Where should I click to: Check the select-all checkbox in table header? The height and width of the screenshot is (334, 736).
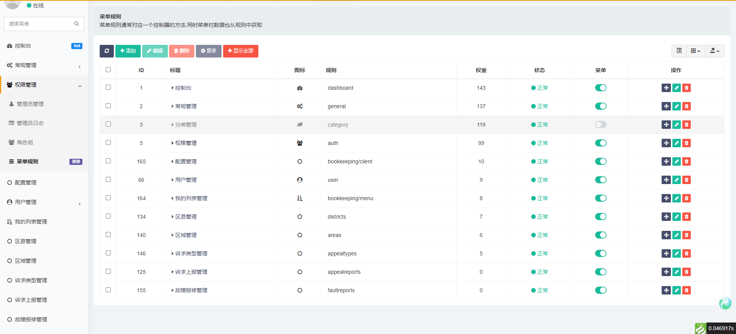108,70
